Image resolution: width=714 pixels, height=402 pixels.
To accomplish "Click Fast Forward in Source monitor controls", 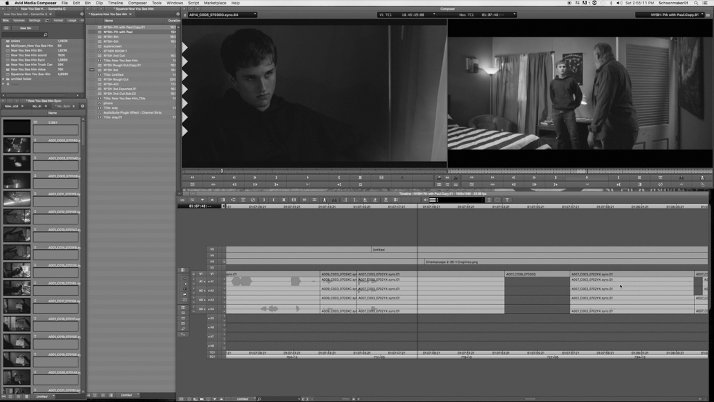I will [213, 178].
